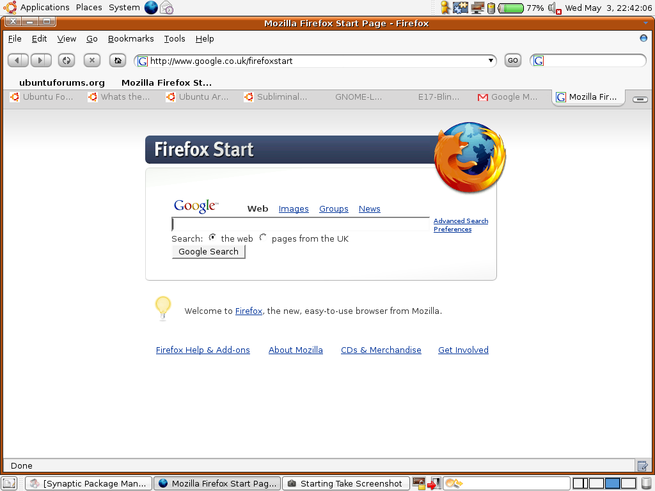
Task: Click the muted volume speaker icon
Action: pyautogui.click(x=555, y=8)
